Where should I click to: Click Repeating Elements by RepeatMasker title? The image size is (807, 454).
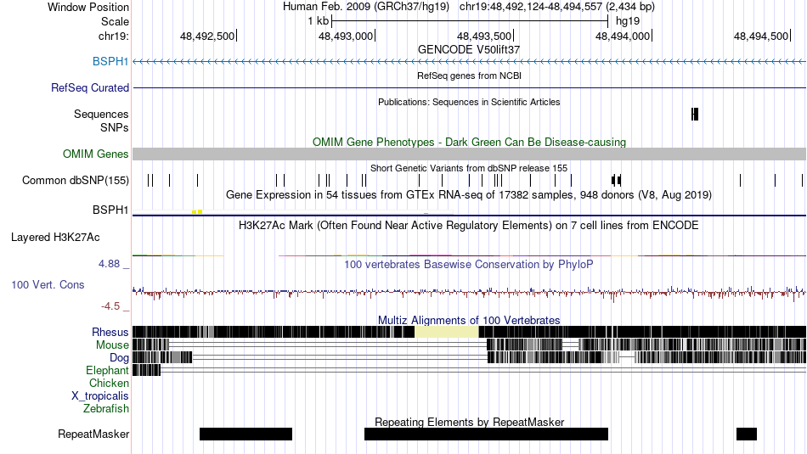coord(469,422)
